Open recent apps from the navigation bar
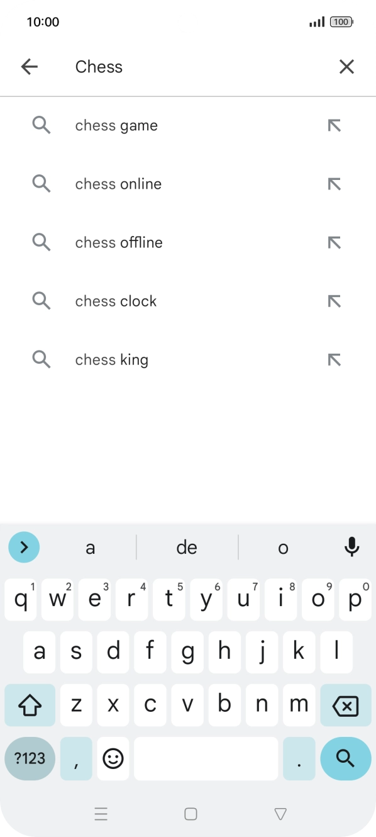The height and width of the screenshot is (837, 376). point(101,814)
